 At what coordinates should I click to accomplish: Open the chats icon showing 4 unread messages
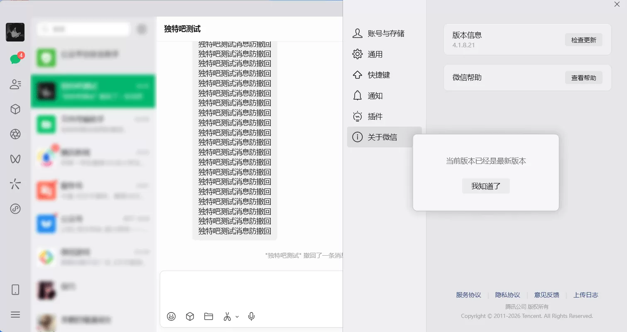pyautogui.click(x=15, y=59)
